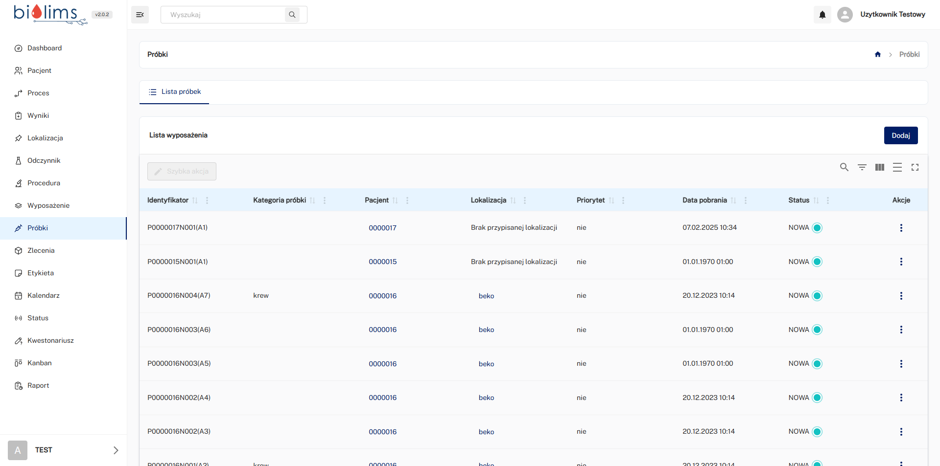This screenshot has width=940, height=466.
Task: Open patient link 0000017
Action: (x=382, y=228)
